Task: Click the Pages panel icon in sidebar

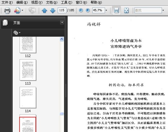Action: (x=5, y=23)
